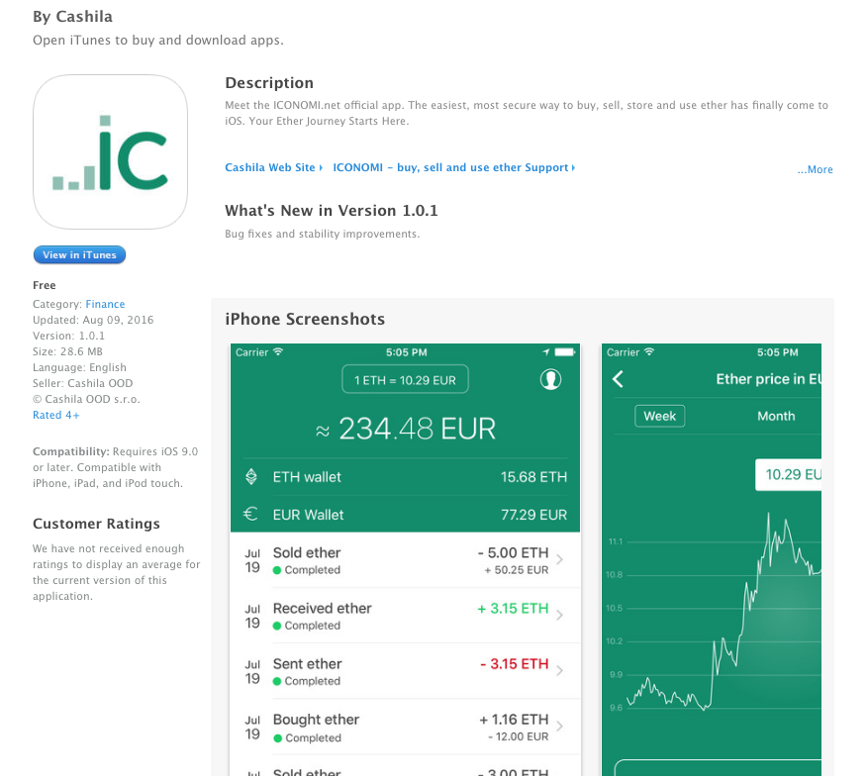Click the Wi-Fi icon in Ether price screenshot

point(648,351)
